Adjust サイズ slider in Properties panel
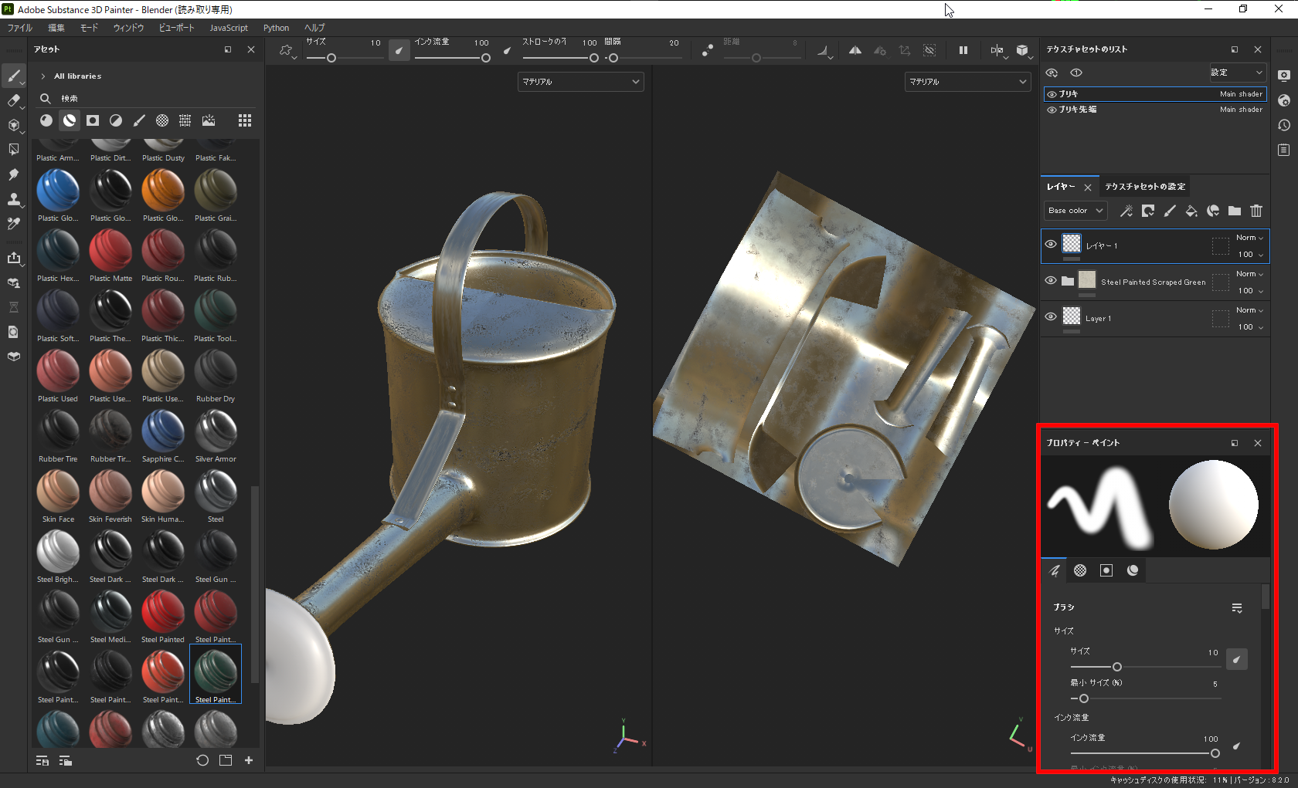 tap(1146, 667)
